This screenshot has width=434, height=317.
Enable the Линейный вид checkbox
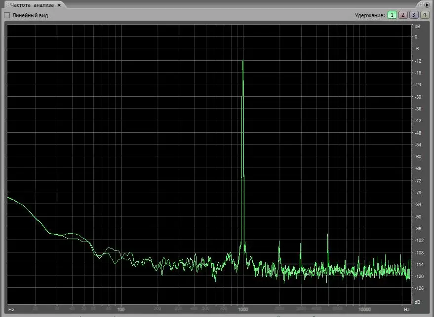pos(7,15)
